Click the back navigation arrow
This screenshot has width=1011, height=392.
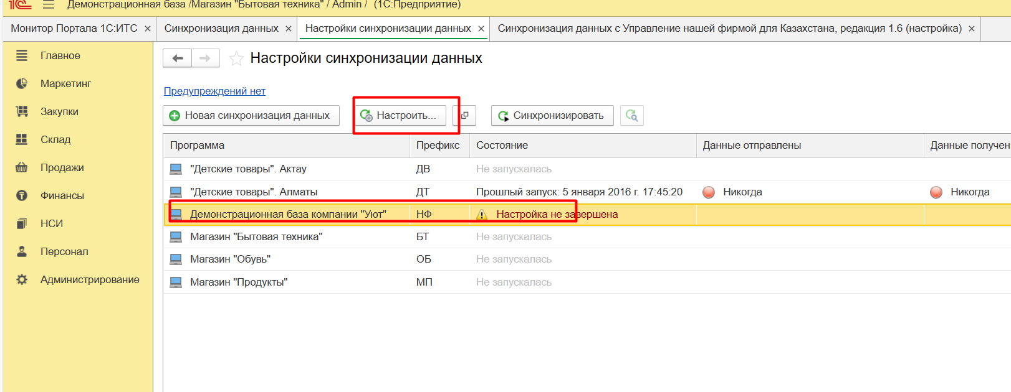(177, 58)
